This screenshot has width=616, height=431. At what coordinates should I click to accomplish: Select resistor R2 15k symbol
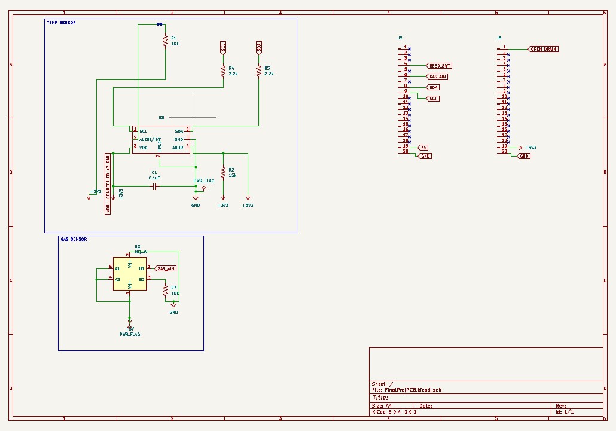click(223, 173)
